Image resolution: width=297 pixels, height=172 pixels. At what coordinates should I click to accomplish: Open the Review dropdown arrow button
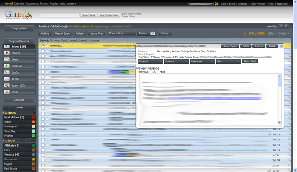(x=153, y=33)
